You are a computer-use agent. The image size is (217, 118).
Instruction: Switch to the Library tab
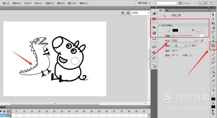click(x=167, y=10)
